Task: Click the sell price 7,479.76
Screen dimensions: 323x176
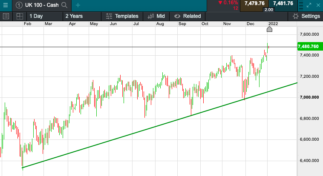Action: [x=255, y=3]
